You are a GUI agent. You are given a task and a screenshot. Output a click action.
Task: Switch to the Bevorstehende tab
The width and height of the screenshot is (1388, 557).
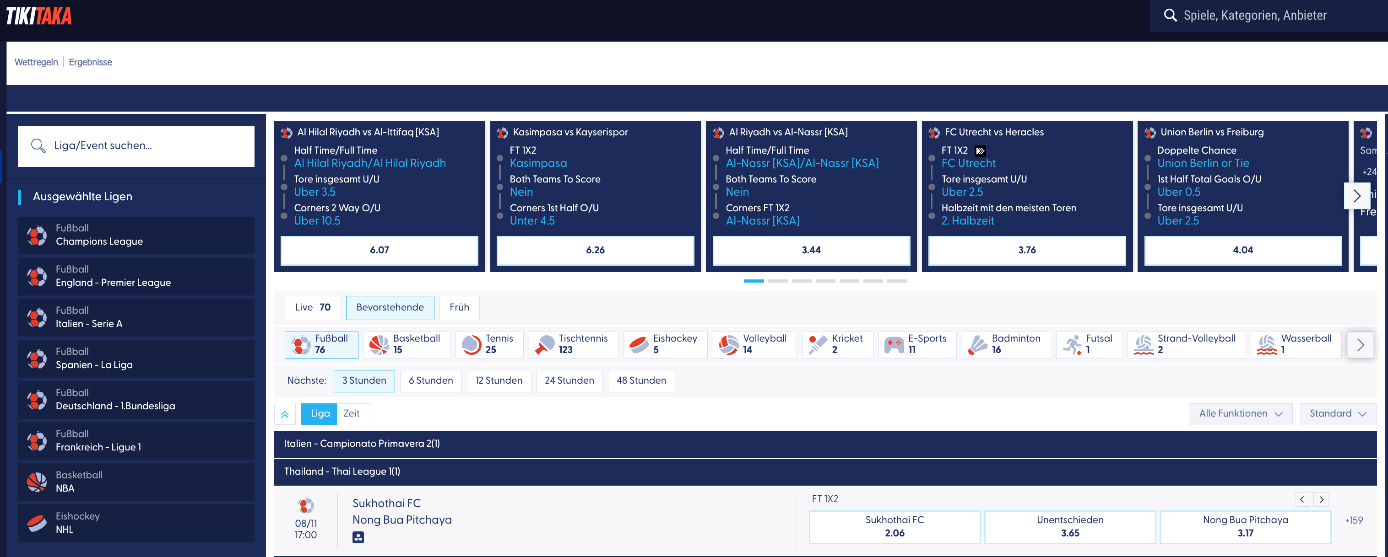pos(390,307)
